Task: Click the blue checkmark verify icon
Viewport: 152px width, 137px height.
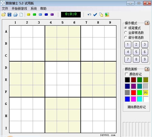Action: (95, 15)
